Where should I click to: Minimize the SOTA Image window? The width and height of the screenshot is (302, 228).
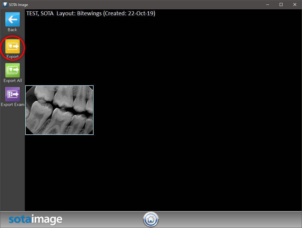267,4
